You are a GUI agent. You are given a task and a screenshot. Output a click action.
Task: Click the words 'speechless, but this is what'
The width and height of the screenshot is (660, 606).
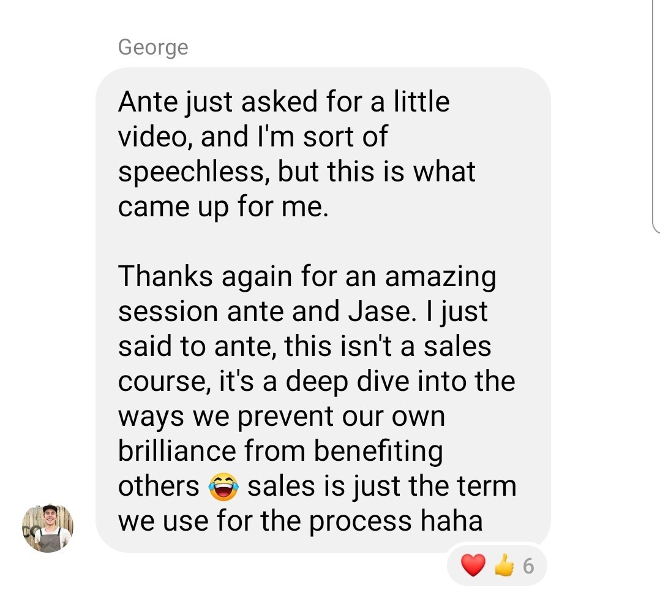tap(297, 172)
